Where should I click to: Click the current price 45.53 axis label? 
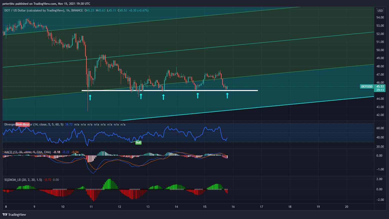click(380, 87)
